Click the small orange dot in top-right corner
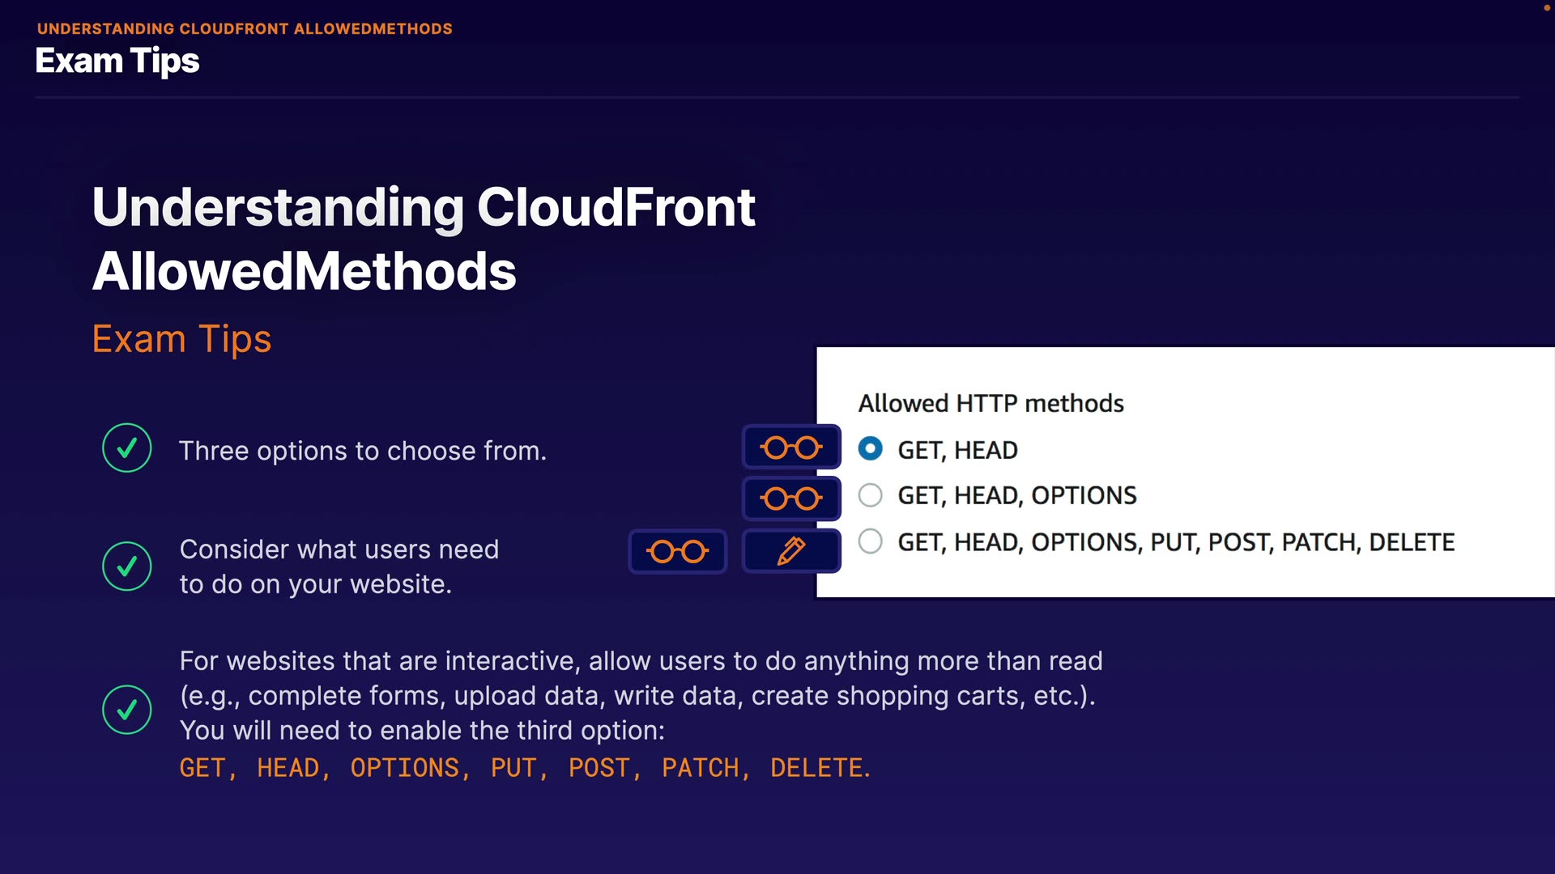This screenshot has height=874, width=1555. [x=1546, y=8]
